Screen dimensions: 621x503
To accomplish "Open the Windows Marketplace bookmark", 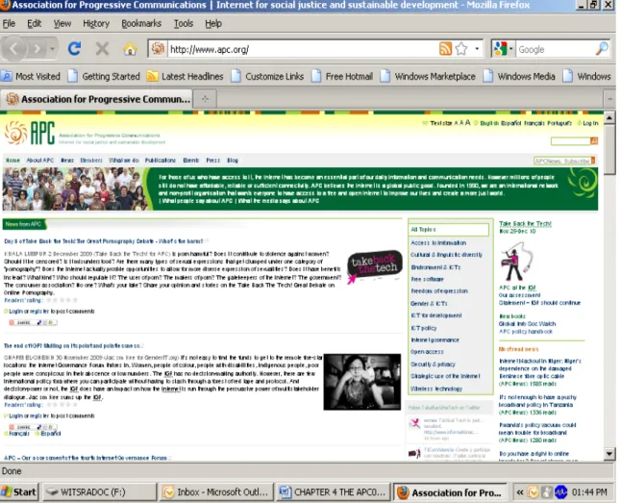I will 428,76.
